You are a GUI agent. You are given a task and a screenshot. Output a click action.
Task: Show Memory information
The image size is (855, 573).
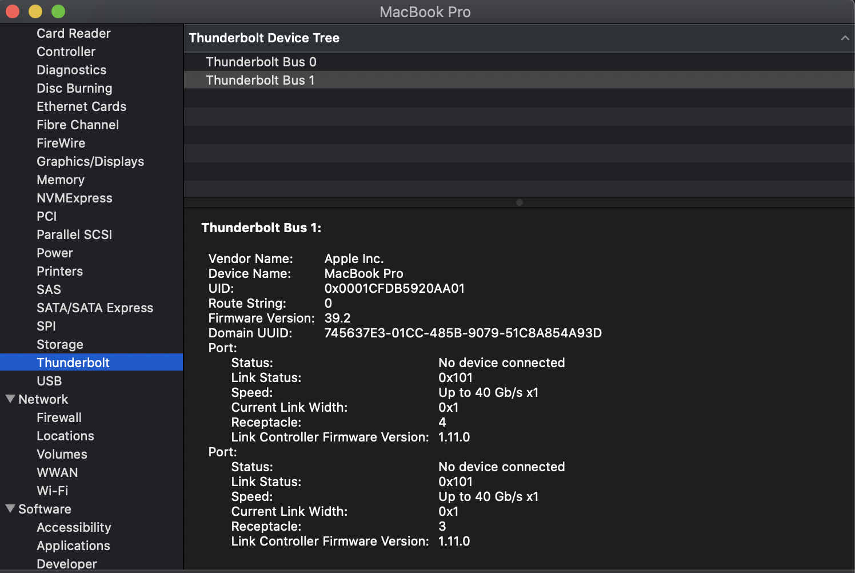61,180
